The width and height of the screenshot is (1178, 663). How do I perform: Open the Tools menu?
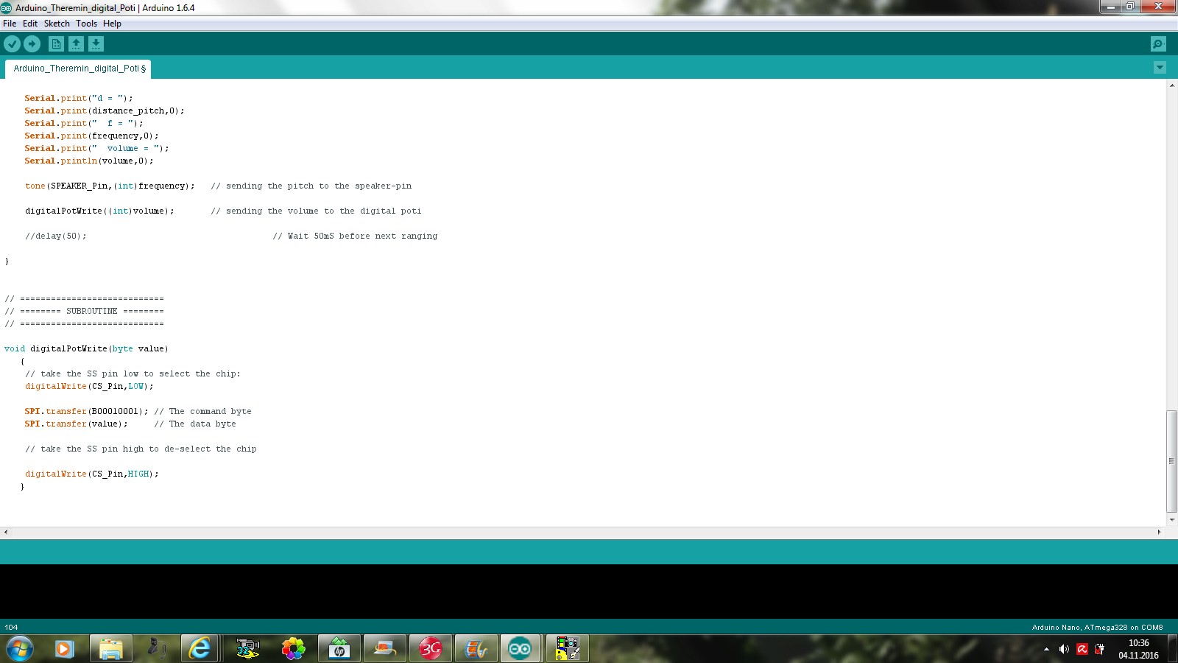86,24
